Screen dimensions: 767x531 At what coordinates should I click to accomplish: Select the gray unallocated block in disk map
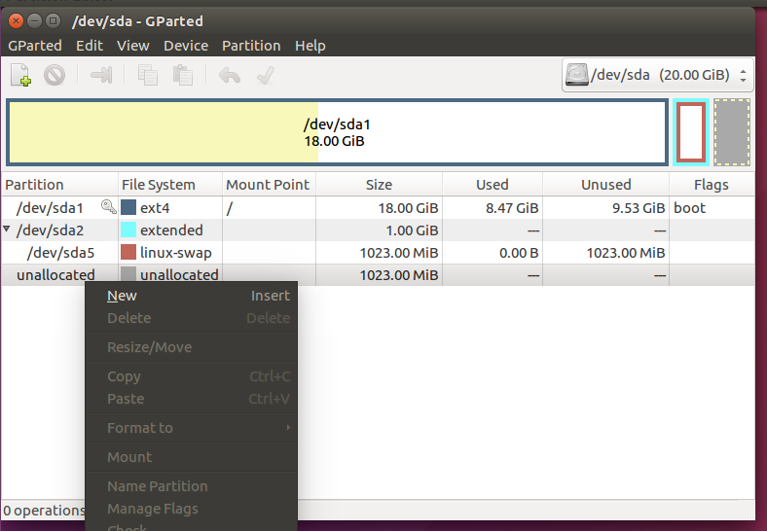point(732,132)
